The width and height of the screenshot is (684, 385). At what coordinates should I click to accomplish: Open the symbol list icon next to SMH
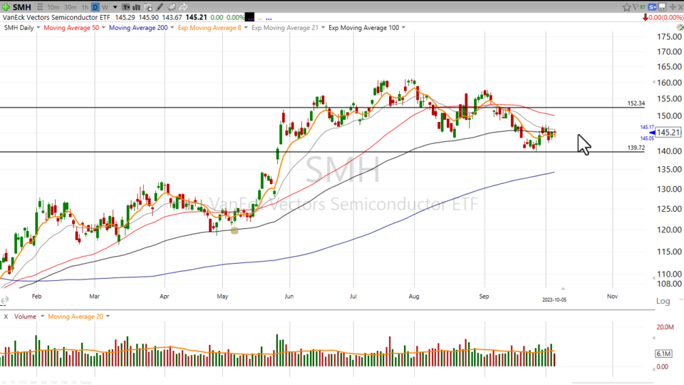point(39,7)
